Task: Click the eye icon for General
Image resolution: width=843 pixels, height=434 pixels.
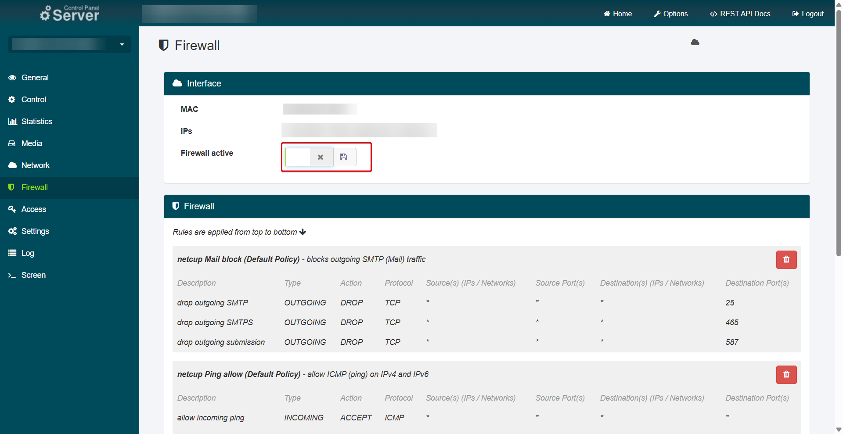Action: click(12, 78)
